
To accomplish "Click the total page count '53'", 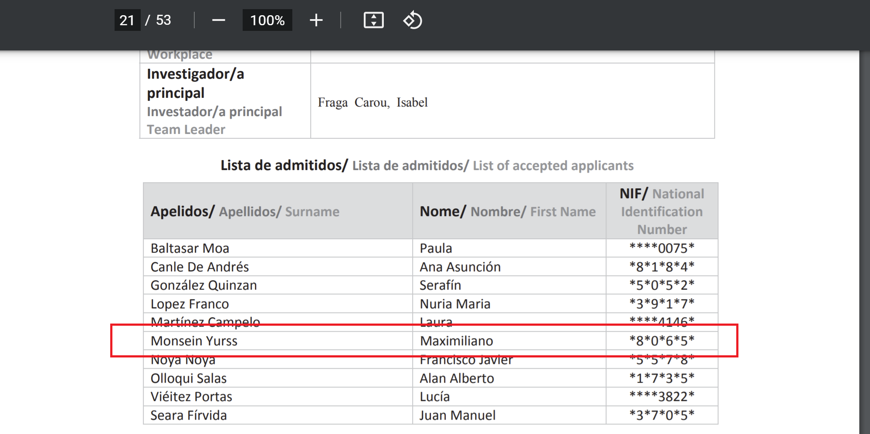I will coord(163,20).
